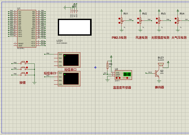Select the R3 5k resistor symbol

pyautogui.click(x=108, y=66)
